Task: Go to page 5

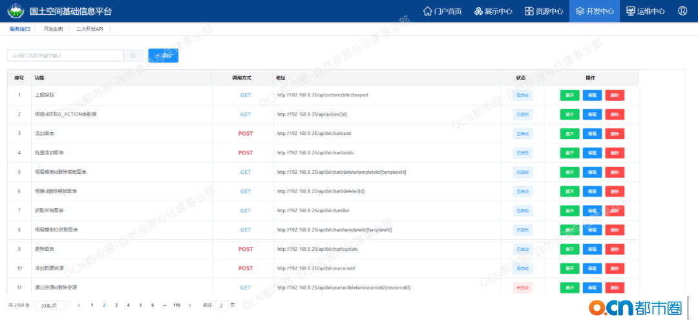Action: tap(140, 305)
